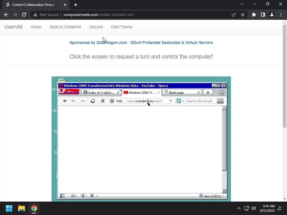
Task: Click the Opera vertical scrollbar thumb
Action: pyautogui.click(x=224, y=141)
